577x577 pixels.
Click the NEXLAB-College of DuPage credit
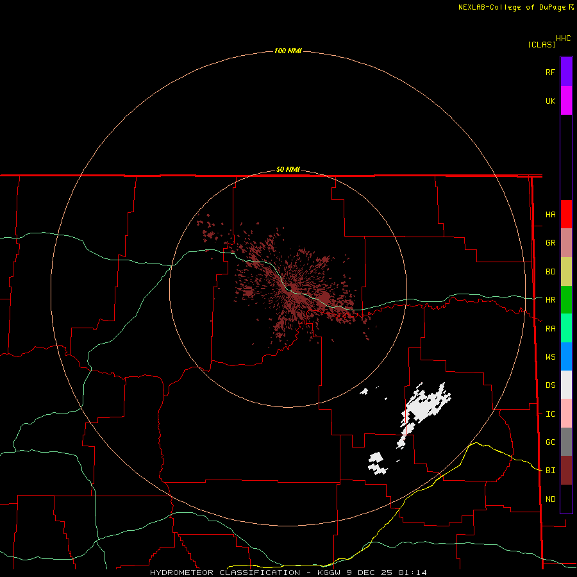[512, 7]
